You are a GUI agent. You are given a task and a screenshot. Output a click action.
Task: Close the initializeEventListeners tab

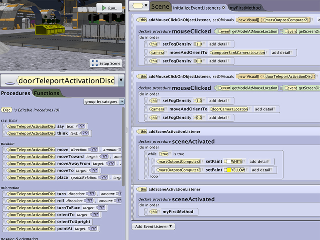pyautogui.click(x=224, y=8)
